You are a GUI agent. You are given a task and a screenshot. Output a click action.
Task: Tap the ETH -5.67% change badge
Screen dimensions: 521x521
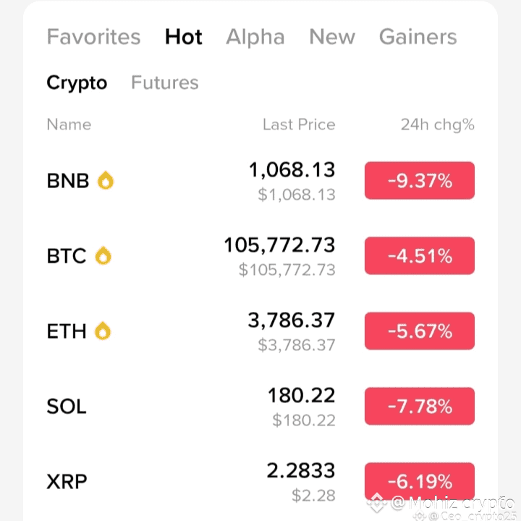point(420,331)
